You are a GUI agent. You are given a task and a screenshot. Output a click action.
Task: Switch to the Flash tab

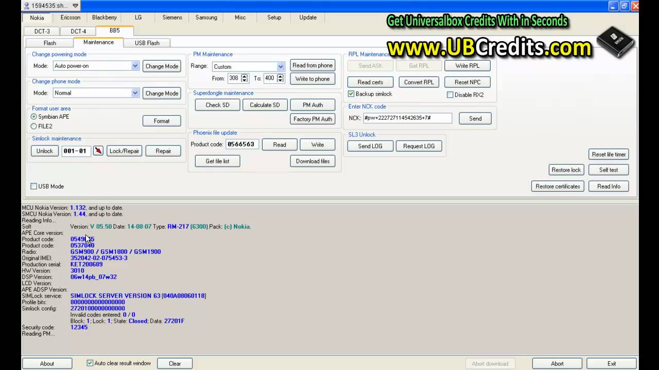[x=50, y=43]
